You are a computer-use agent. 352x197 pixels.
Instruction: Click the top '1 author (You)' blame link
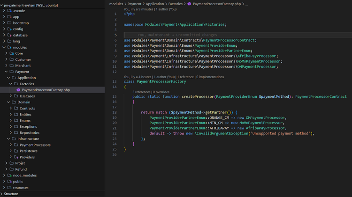166,9
